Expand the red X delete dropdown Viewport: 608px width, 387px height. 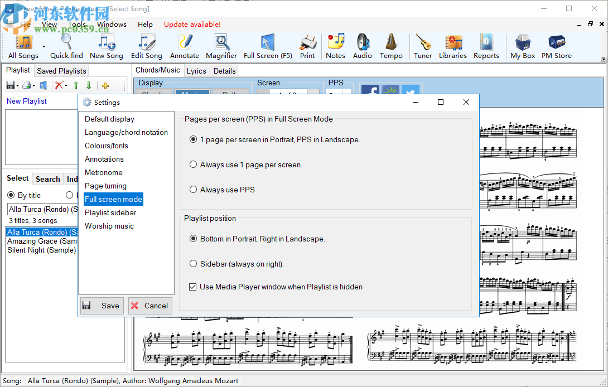pyautogui.click(x=66, y=86)
